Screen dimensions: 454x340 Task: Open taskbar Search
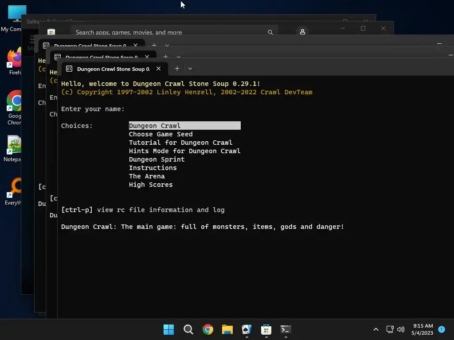click(x=188, y=329)
